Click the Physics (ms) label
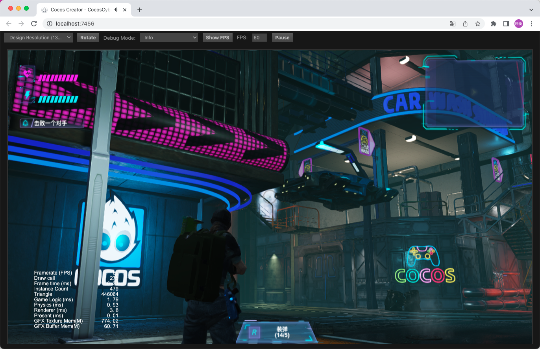 tap(48, 305)
